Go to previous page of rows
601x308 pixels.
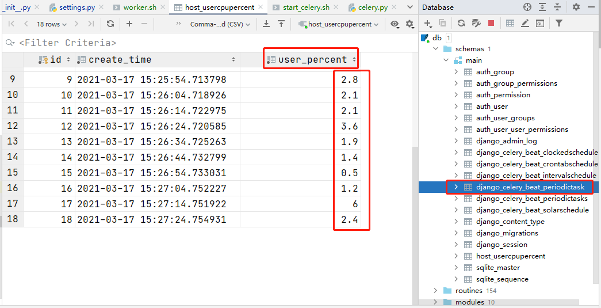pos(26,24)
